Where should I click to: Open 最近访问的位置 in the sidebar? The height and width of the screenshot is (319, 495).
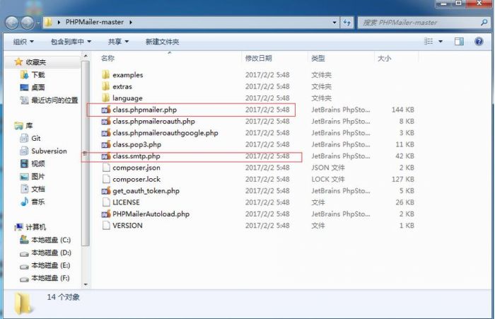[x=49, y=100]
